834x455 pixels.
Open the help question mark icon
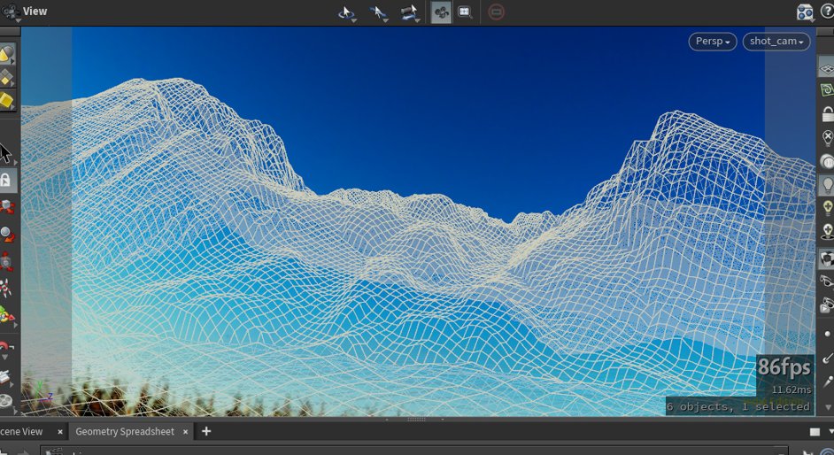(x=828, y=12)
